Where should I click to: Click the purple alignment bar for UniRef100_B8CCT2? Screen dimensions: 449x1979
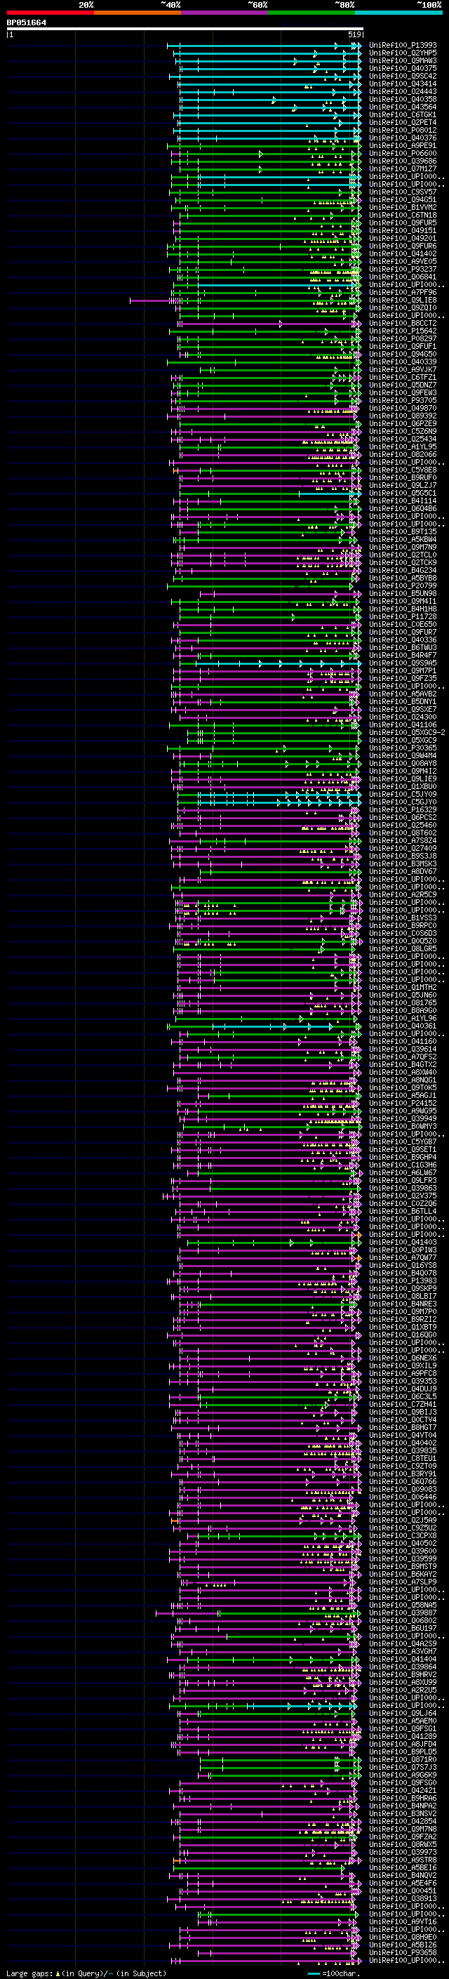coord(269,324)
